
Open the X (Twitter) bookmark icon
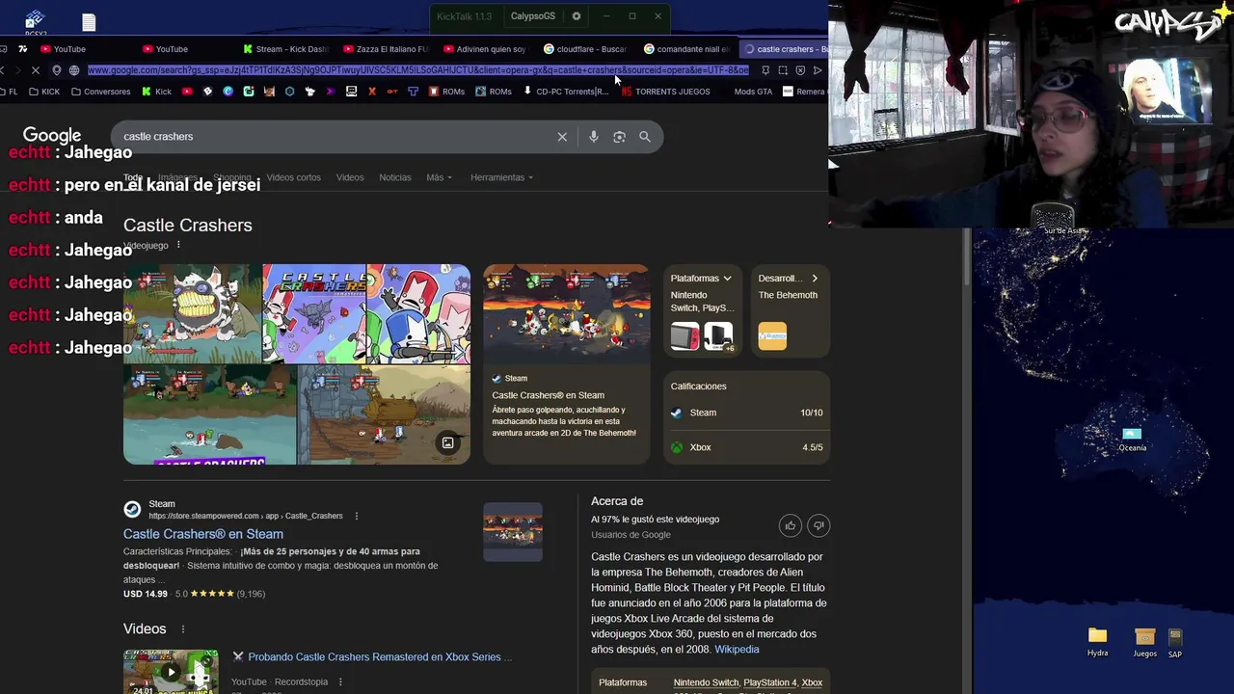(x=371, y=92)
